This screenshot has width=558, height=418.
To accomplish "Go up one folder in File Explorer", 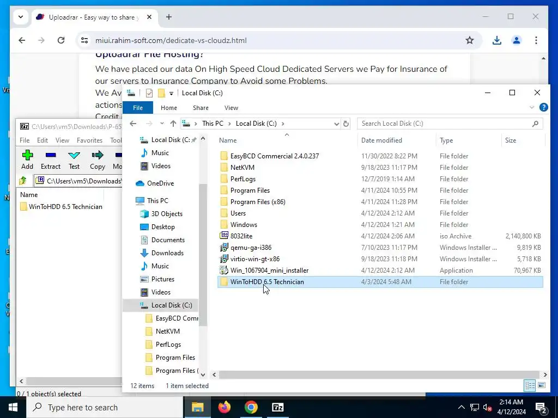I will coord(173,124).
